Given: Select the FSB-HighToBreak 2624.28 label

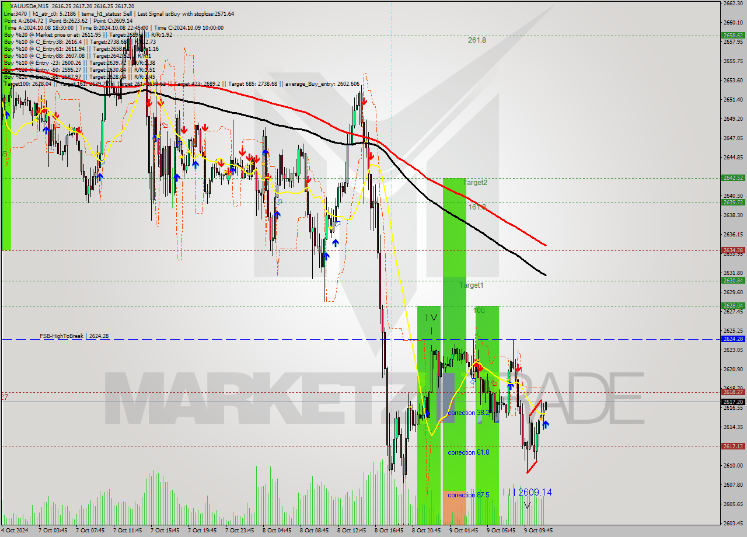Looking at the screenshot, I should point(74,336).
